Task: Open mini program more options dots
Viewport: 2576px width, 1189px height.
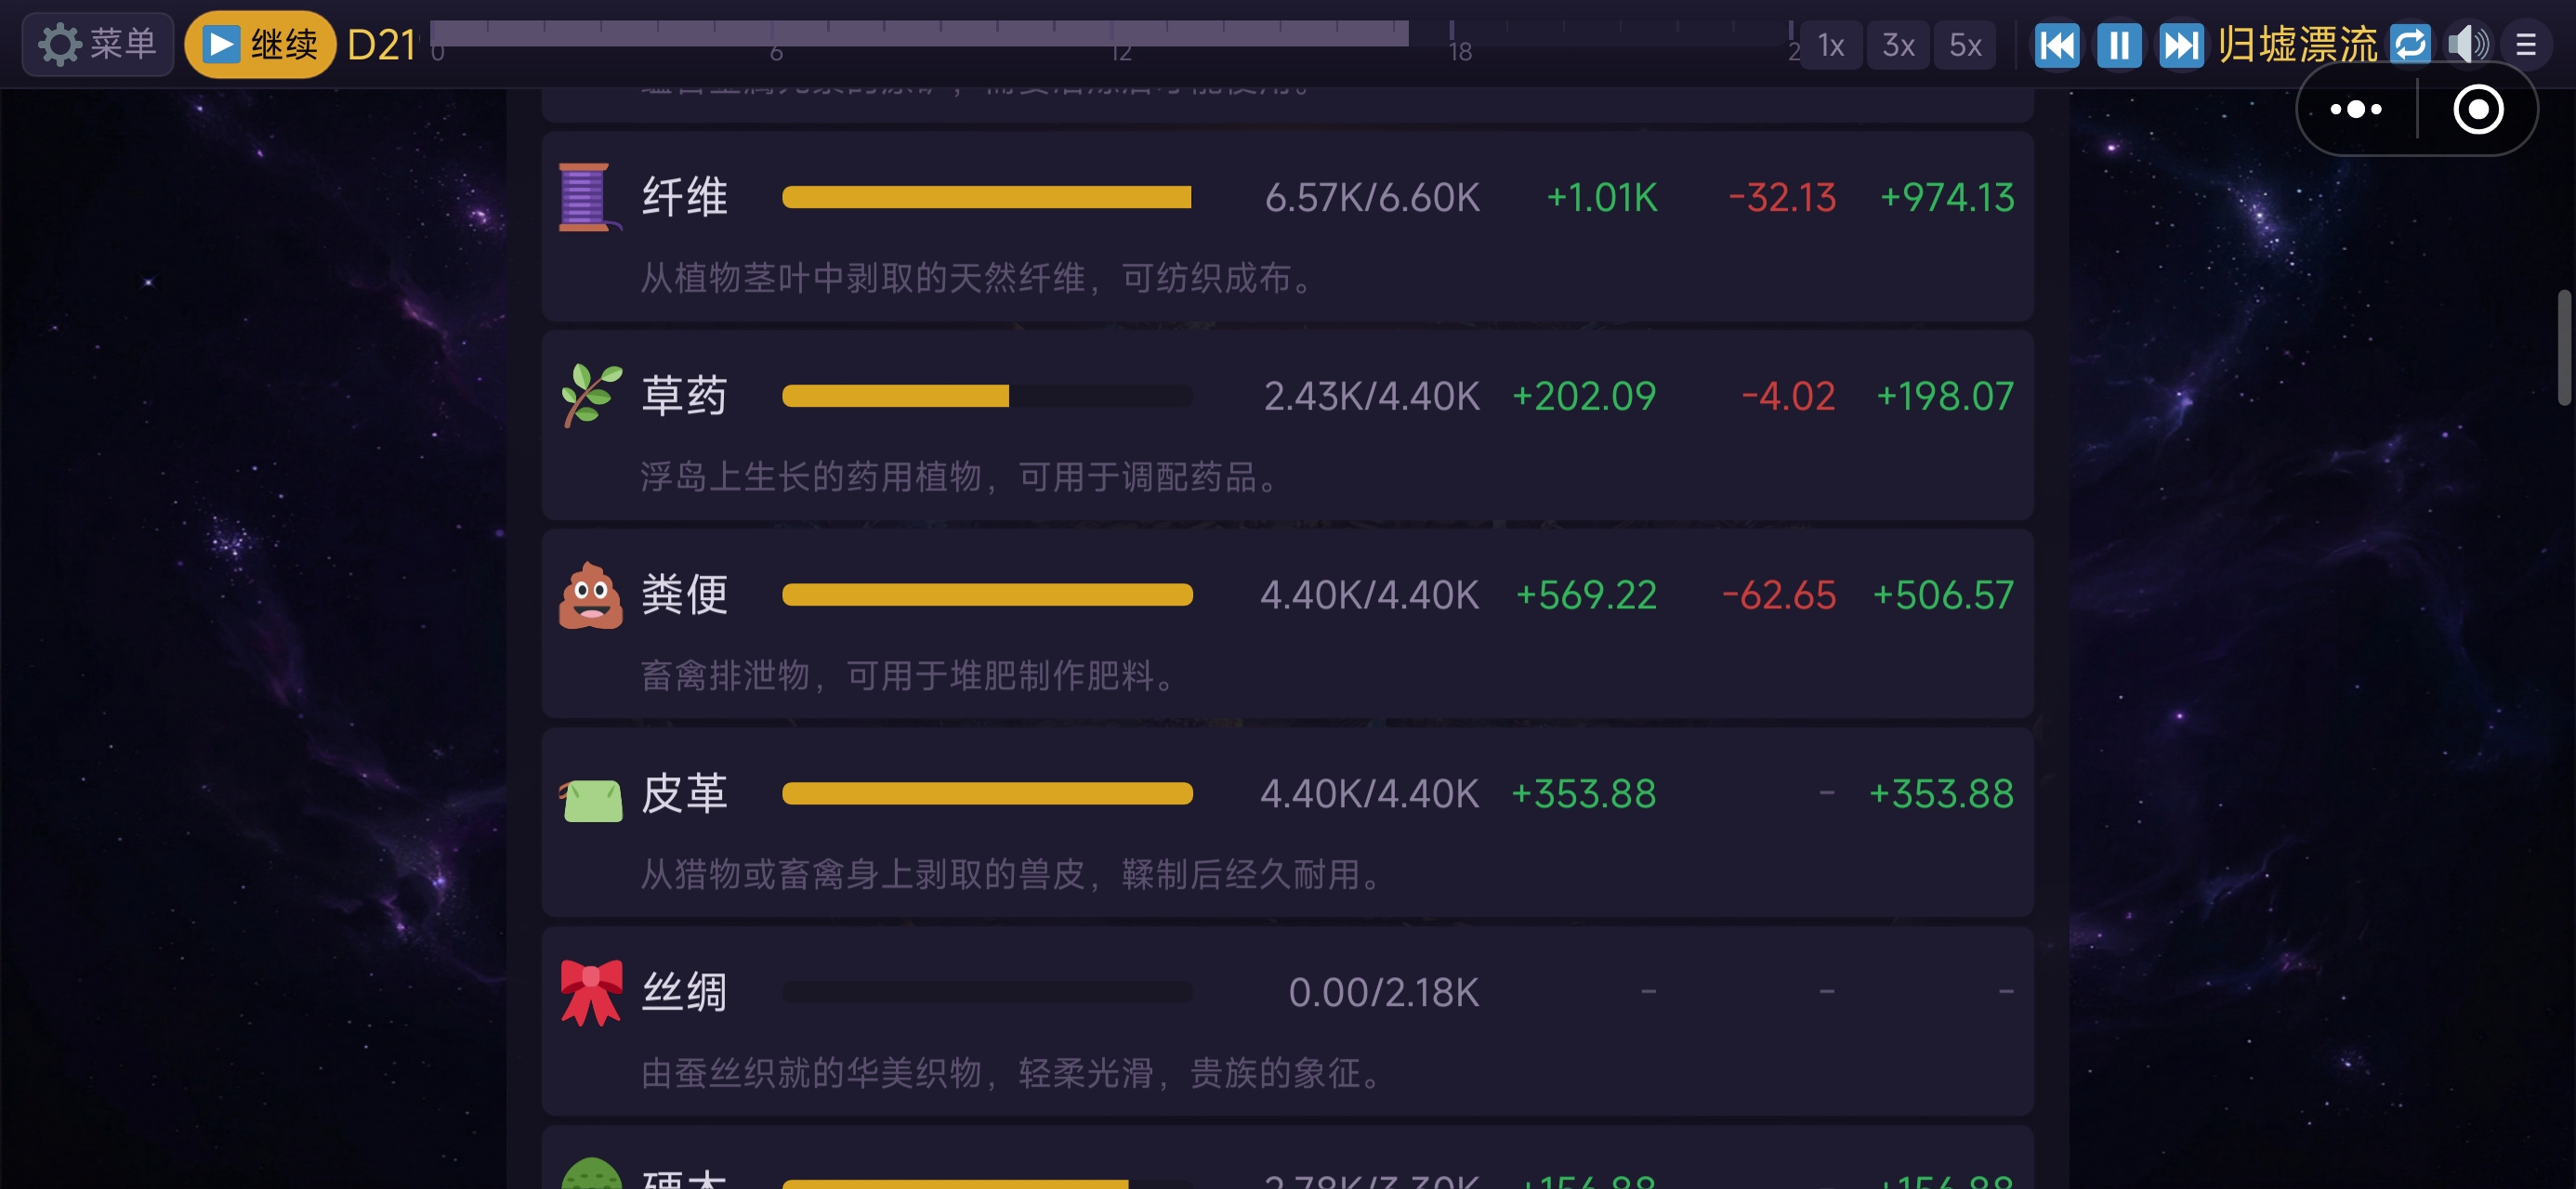Action: point(2356,109)
